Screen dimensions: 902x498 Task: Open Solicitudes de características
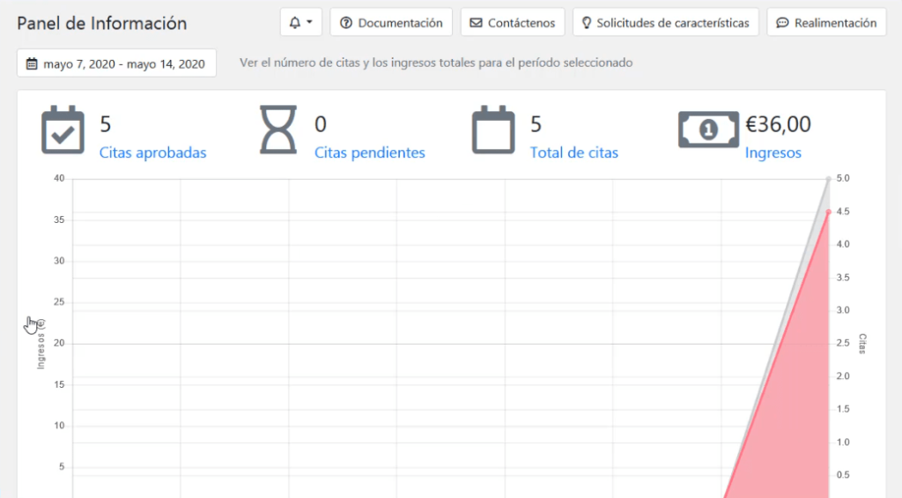(x=666, y=22)
